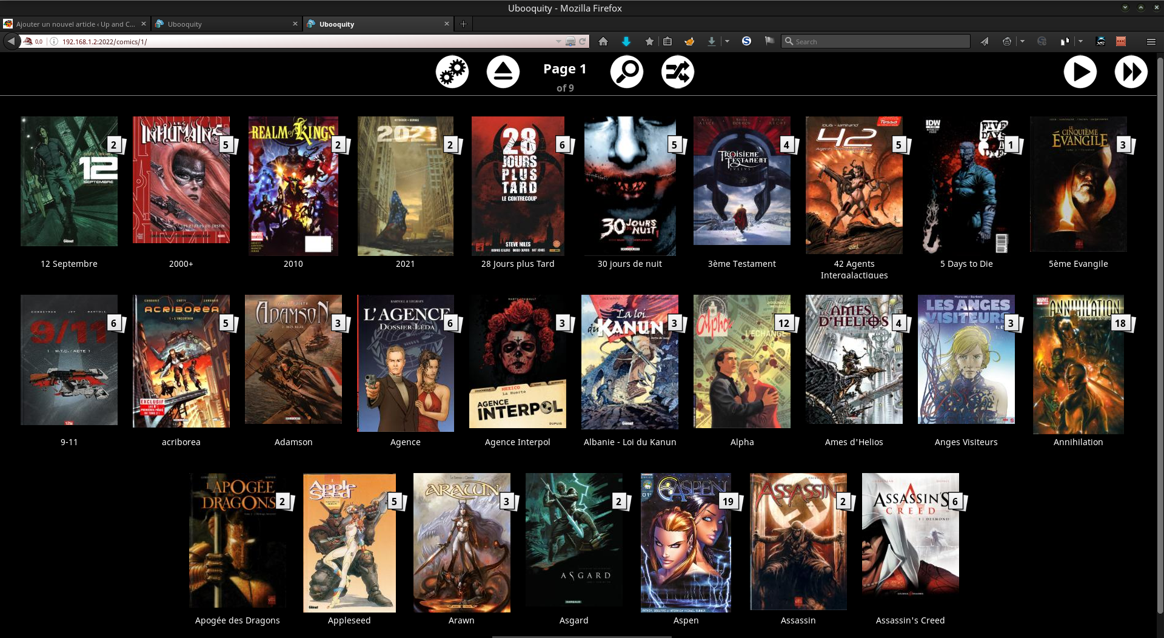Open a new tab with plus button
Viewport: 1164px width, 638px height.
pos(463,24)
